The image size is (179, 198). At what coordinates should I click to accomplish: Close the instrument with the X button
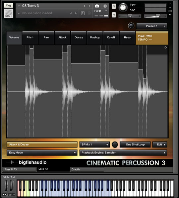[170, 4]
